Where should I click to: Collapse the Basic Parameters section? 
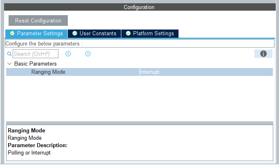(9, 64)
